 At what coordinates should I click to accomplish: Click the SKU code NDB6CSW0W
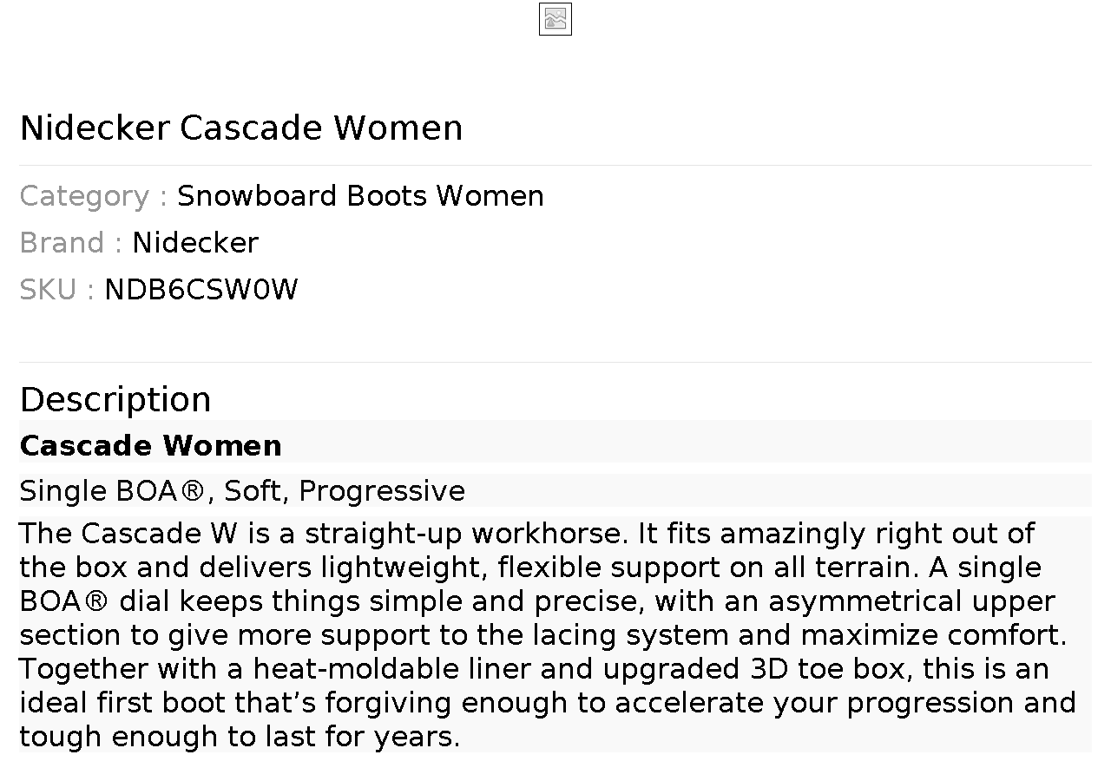[201, 290]
